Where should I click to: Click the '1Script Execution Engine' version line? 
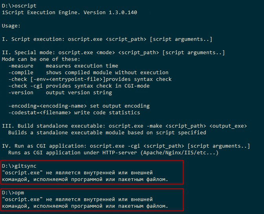69,13
